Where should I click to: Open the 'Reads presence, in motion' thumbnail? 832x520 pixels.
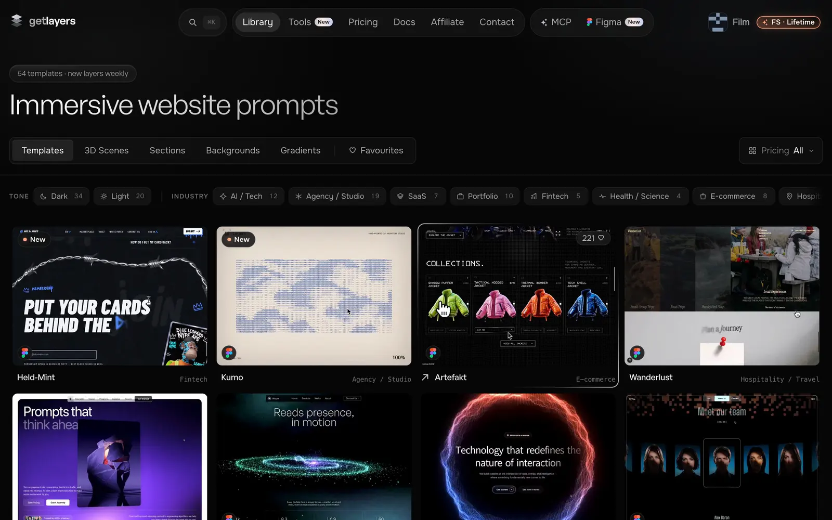coord(314,457)
